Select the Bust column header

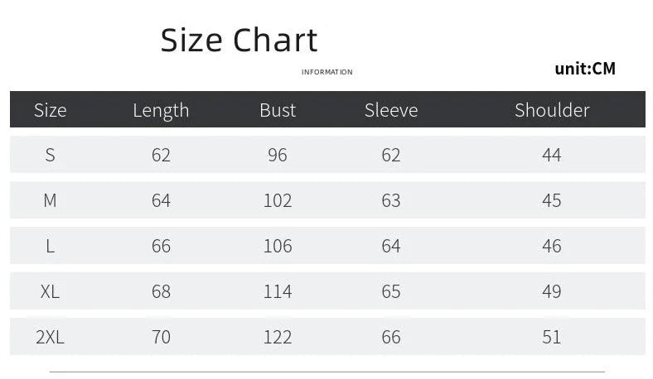(x=278, y=110)
